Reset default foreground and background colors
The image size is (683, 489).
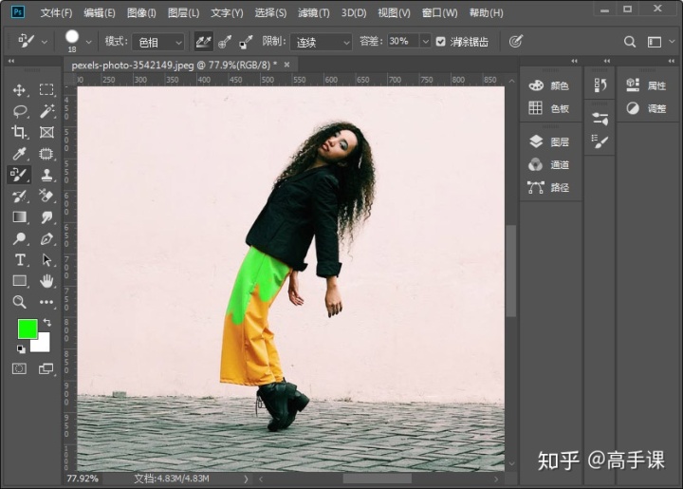[x=21, y=348]
